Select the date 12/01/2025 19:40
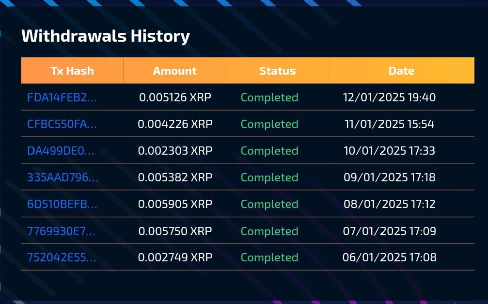This screenshot has width=488, height=304. pos(389,97)
